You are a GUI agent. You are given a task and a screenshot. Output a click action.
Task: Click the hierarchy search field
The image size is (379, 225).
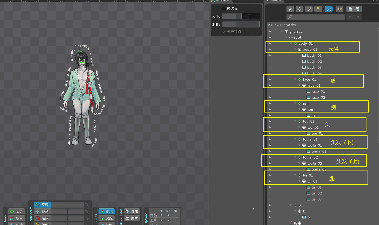pyautogui.click(x=316, y=17)
